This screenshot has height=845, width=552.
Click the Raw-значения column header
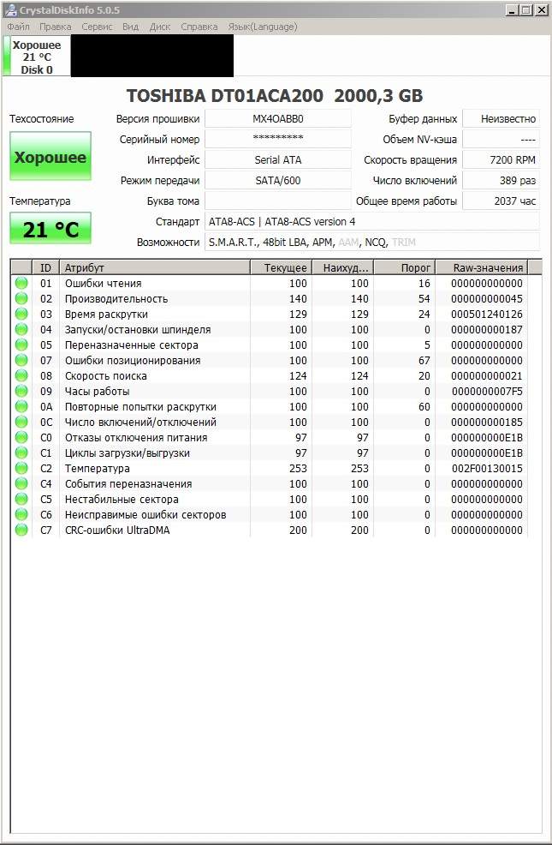pos(482,267)
